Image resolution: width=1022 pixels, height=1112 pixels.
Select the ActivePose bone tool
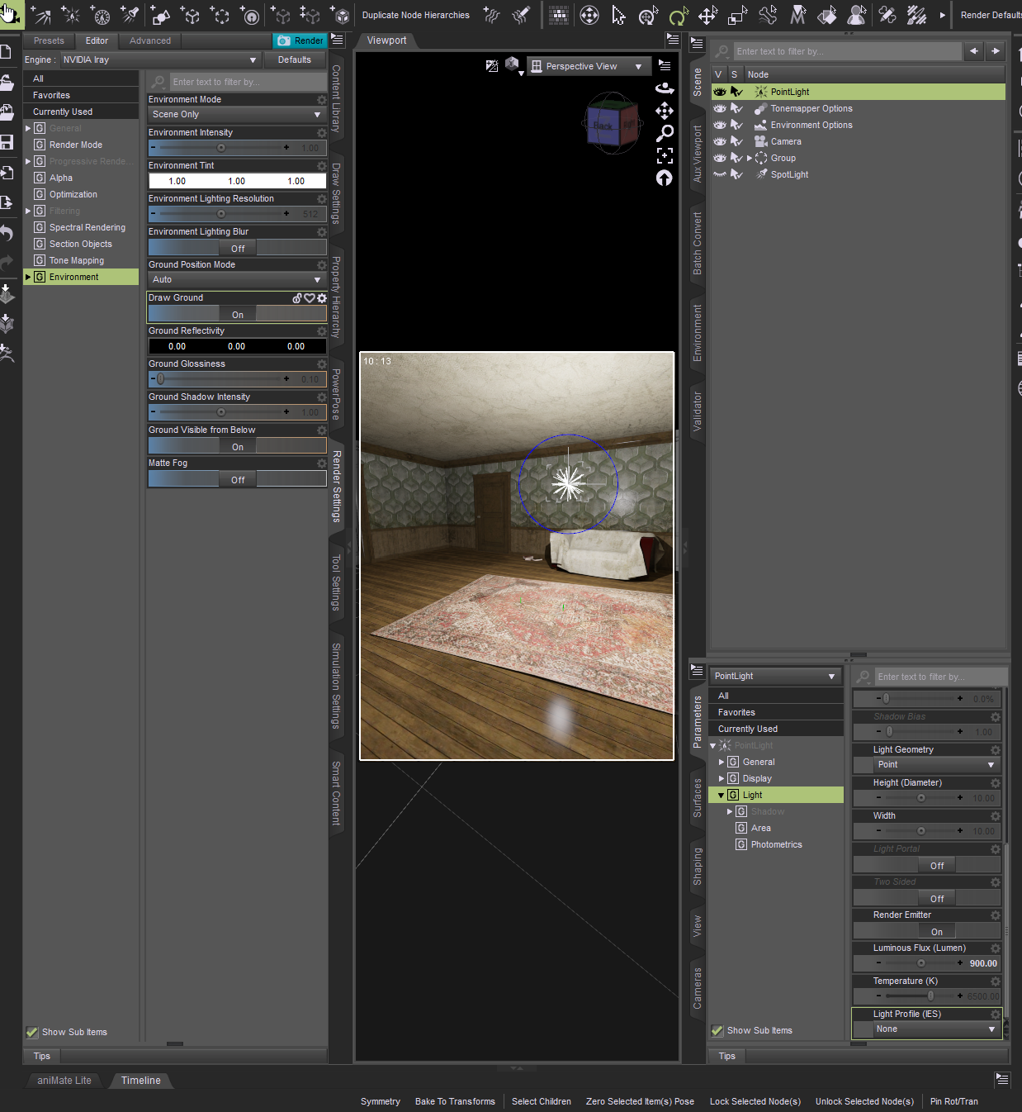click(x=768, y=15)
